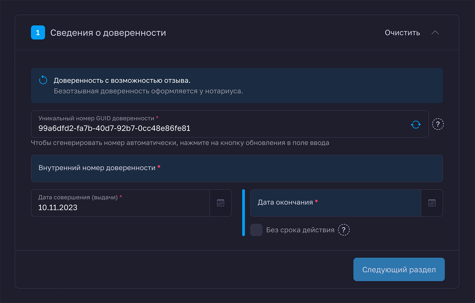Click the revocable power of attorney icon
This screenshot has width=475, height=303.
[43, 80]
